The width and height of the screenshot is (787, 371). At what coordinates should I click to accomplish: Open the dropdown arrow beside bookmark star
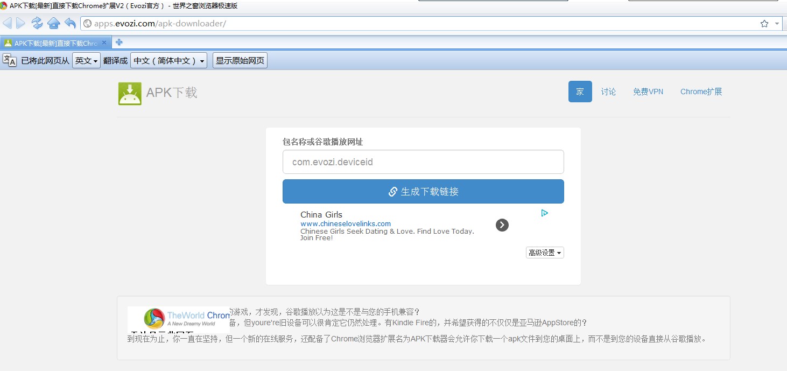(777, 23)
